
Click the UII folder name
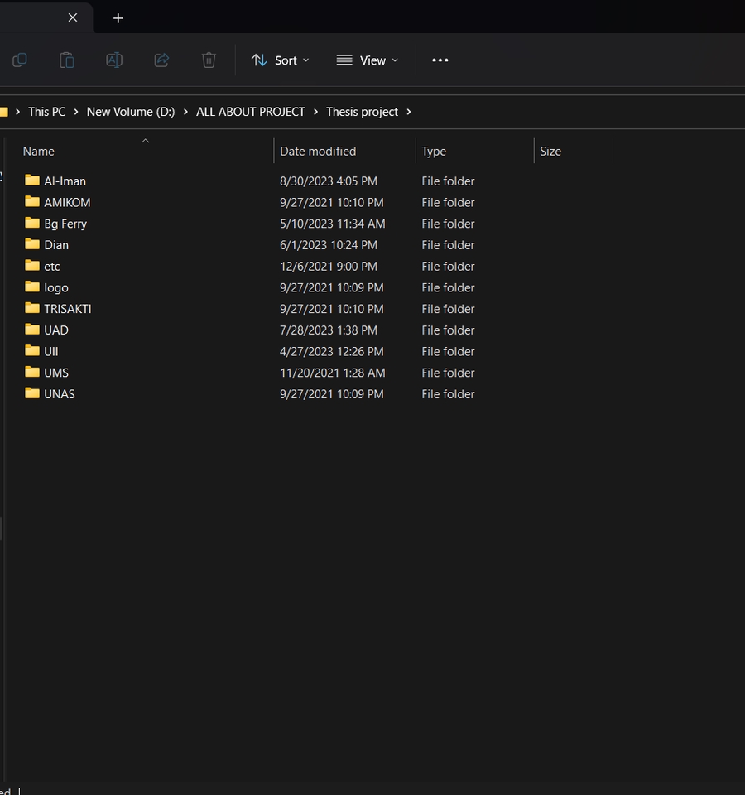click(51, 351)
